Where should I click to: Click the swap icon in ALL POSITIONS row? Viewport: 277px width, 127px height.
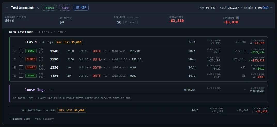253,112
